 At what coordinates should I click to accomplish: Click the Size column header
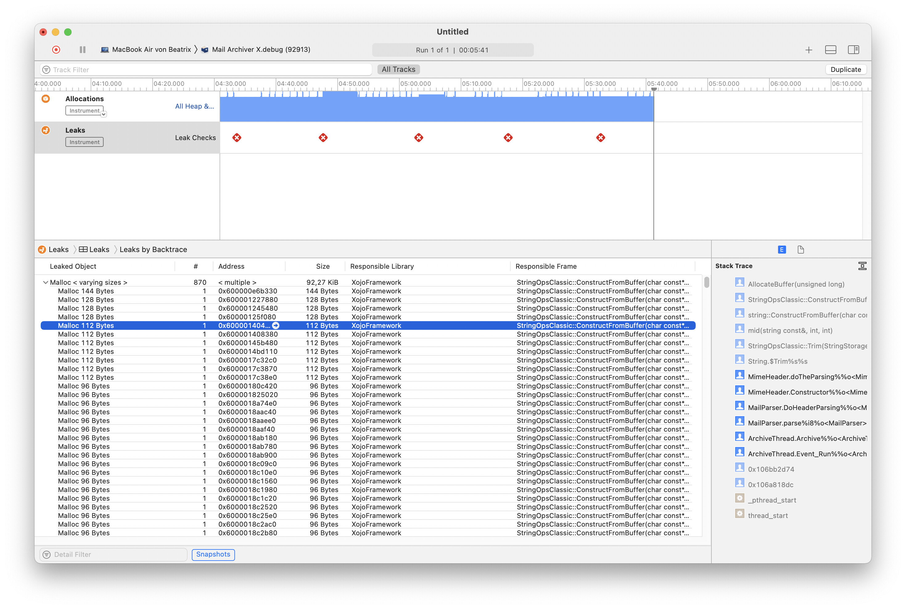(323, 267)
